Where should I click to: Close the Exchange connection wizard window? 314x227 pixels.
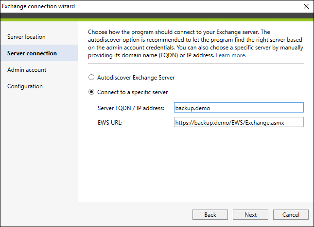pyautogui.click(x=306, y=6)
